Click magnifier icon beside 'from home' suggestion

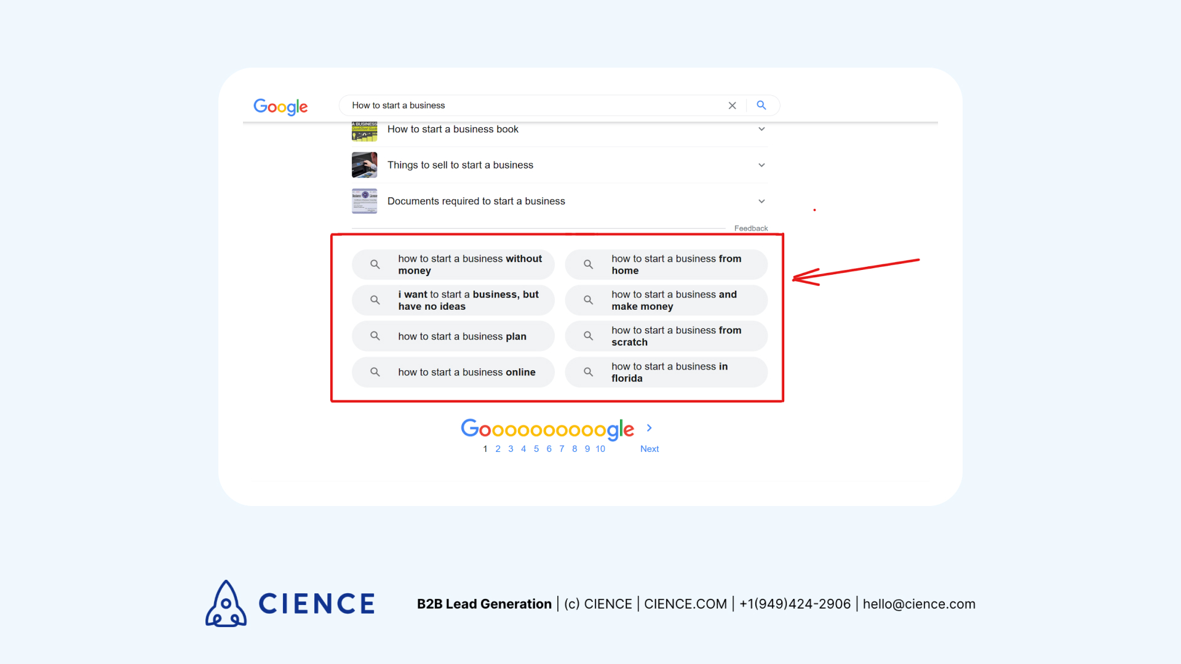pyautogui.click(x=588, y=264)
